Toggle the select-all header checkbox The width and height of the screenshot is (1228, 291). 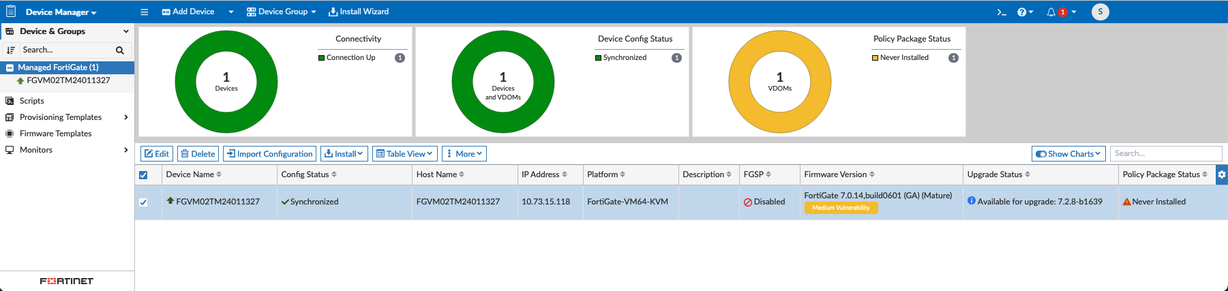pyautogui.click(x=143, y=175)
